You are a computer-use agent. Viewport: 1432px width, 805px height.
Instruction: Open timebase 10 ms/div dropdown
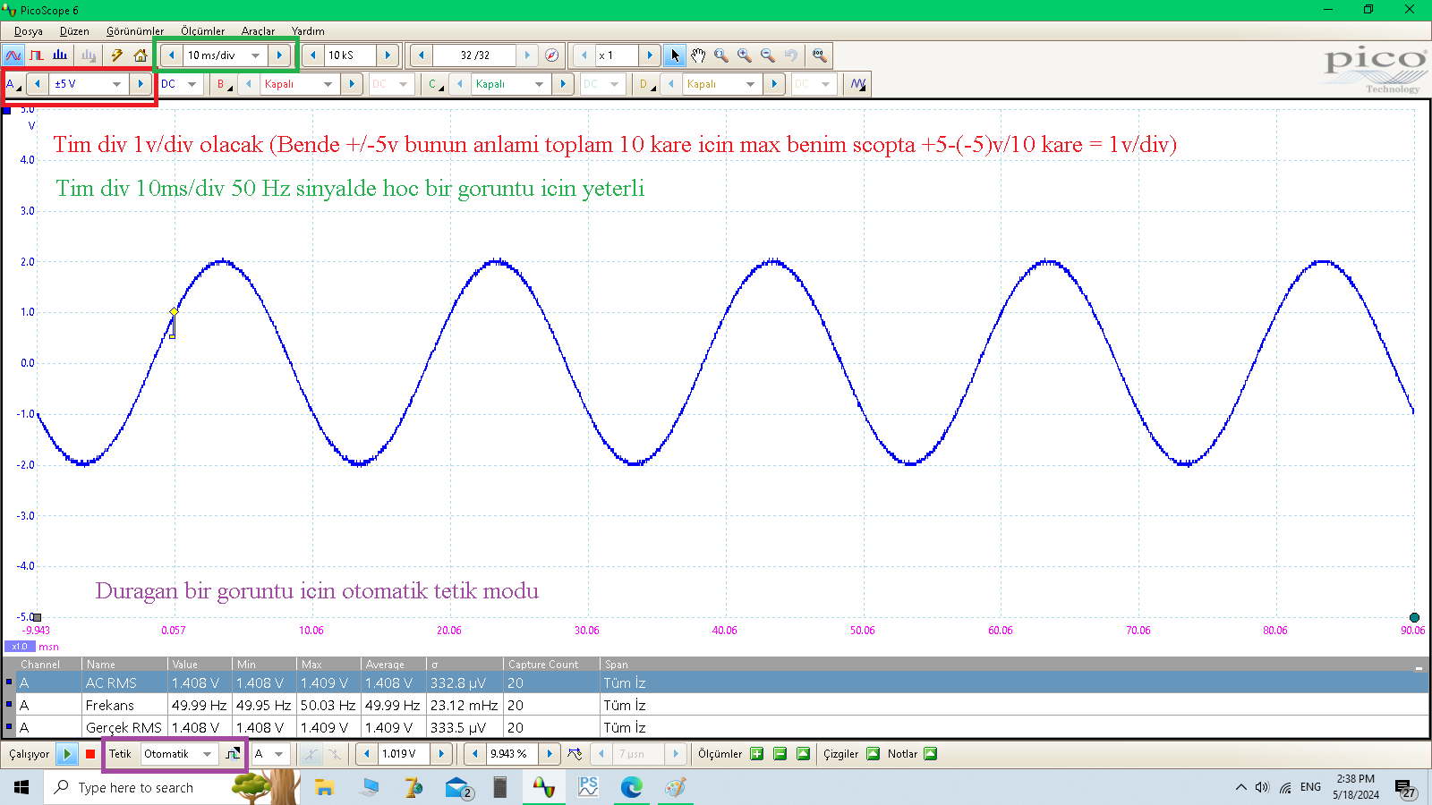tap(255, 55)
